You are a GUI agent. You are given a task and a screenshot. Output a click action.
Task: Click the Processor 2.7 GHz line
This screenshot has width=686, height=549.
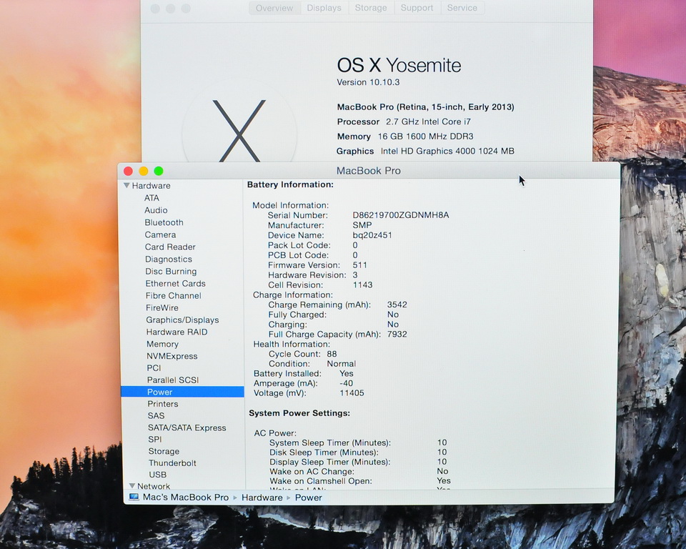(x=404, y=122)
